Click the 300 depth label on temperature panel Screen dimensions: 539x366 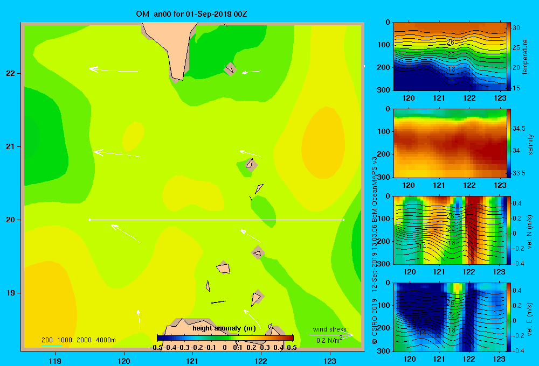pos(384,90)
